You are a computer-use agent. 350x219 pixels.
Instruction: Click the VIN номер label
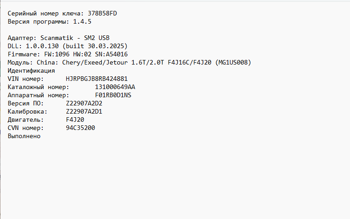coord(25,79)
